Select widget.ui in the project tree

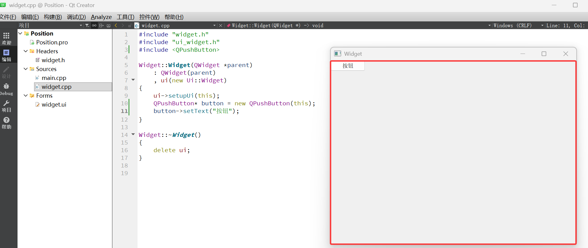(54, 104)
